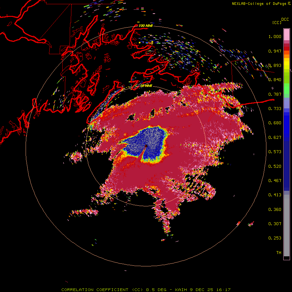Click the 0.787 color scale value

coord(275,94)
